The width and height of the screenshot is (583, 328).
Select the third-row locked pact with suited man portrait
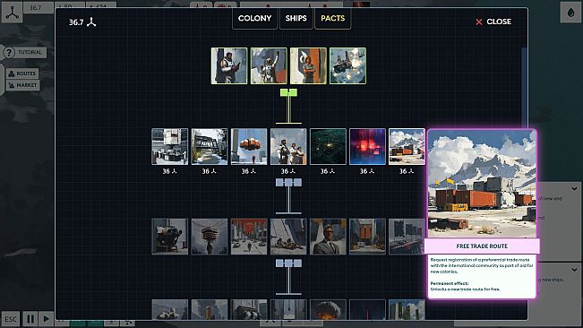(328, 237)
